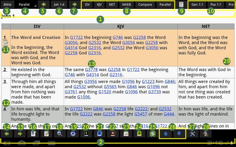The height and width of the screenshot is (147, 236).
Task: Click the heading 'The Word and Creation'
Action: coord(36,37)
